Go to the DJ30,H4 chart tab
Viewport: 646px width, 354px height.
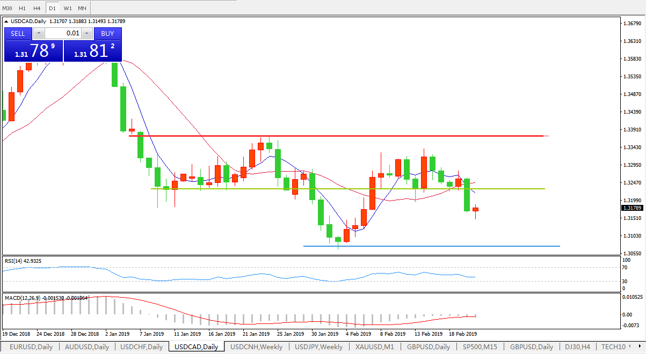tap(577, 347)
